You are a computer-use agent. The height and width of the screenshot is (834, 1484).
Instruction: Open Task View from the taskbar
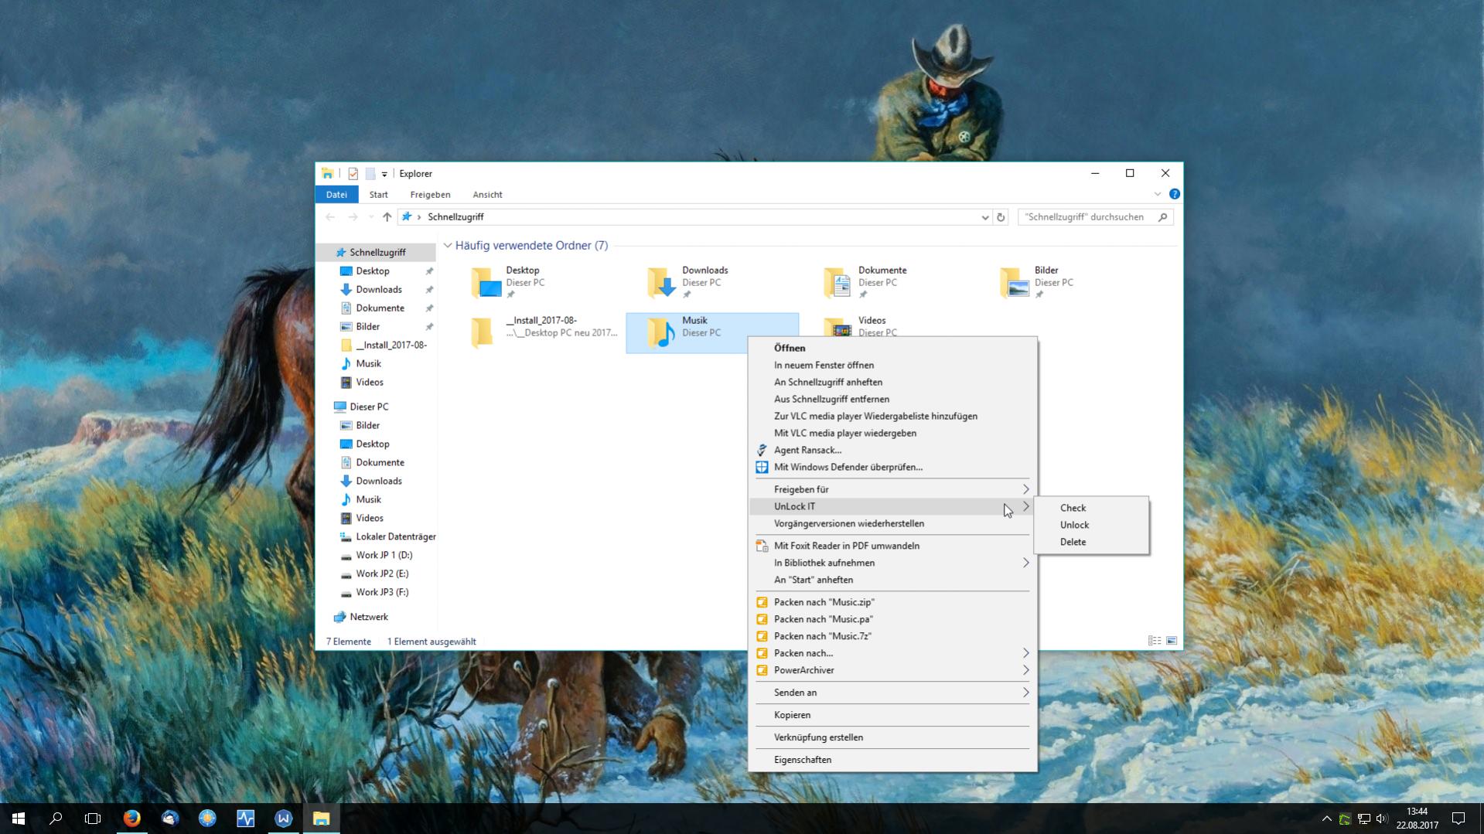click(93, 818)
